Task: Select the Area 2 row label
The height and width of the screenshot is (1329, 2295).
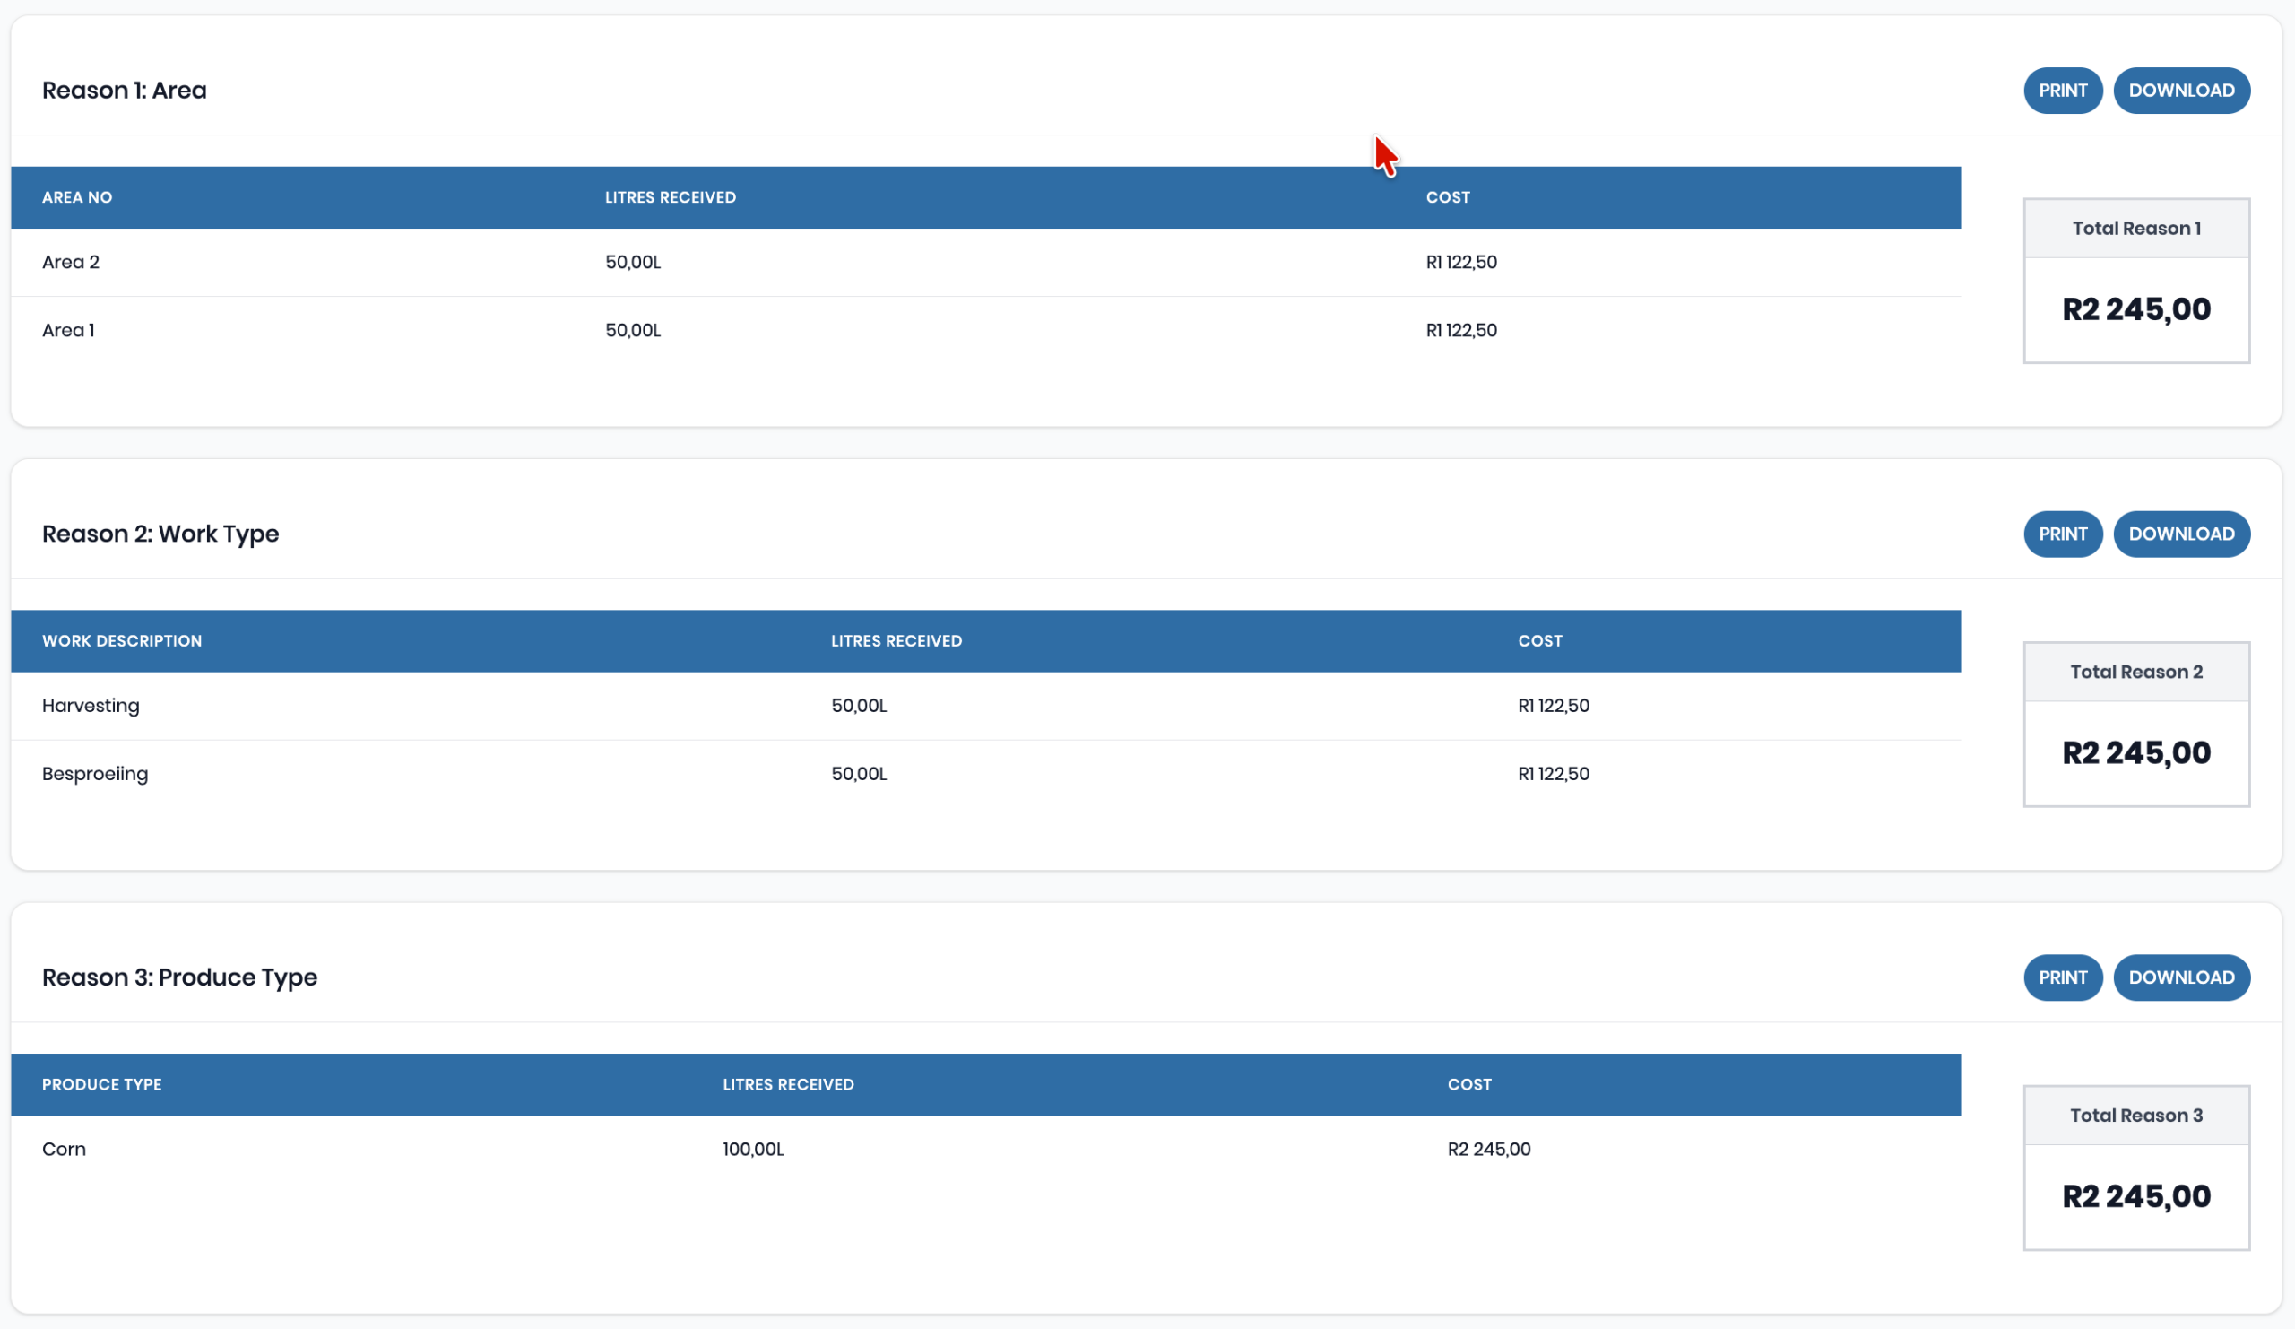Action: [x=70, y=263]
